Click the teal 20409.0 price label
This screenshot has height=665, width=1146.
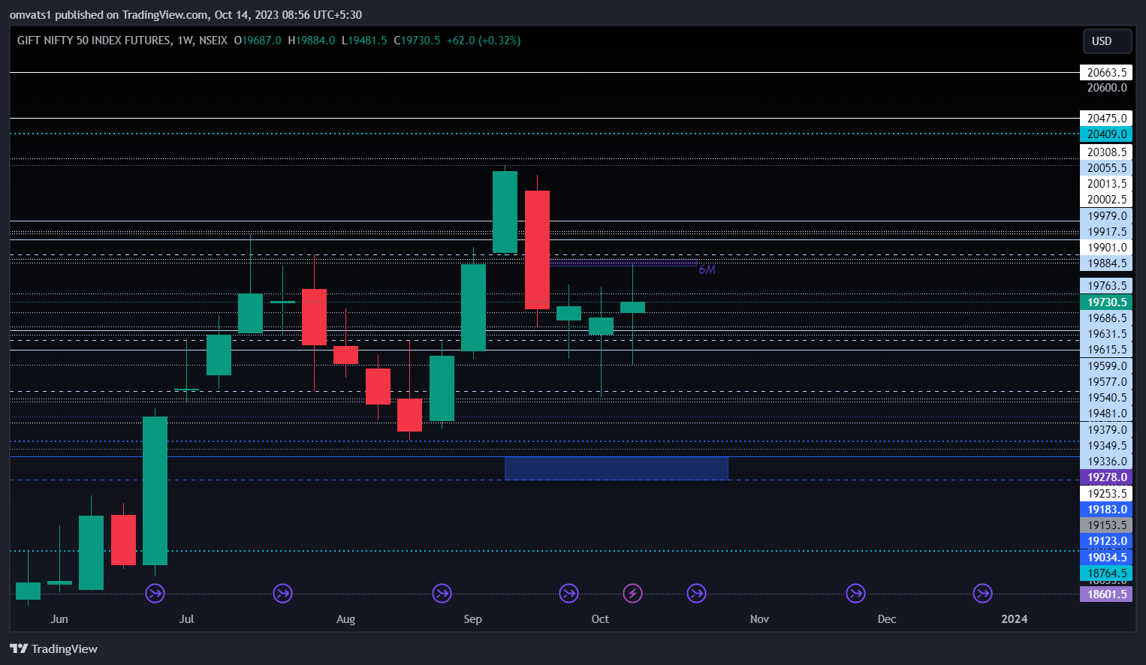point(1106,134)
